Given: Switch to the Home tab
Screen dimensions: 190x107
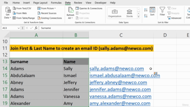Looking at the screenshot, I should [16, 3].
